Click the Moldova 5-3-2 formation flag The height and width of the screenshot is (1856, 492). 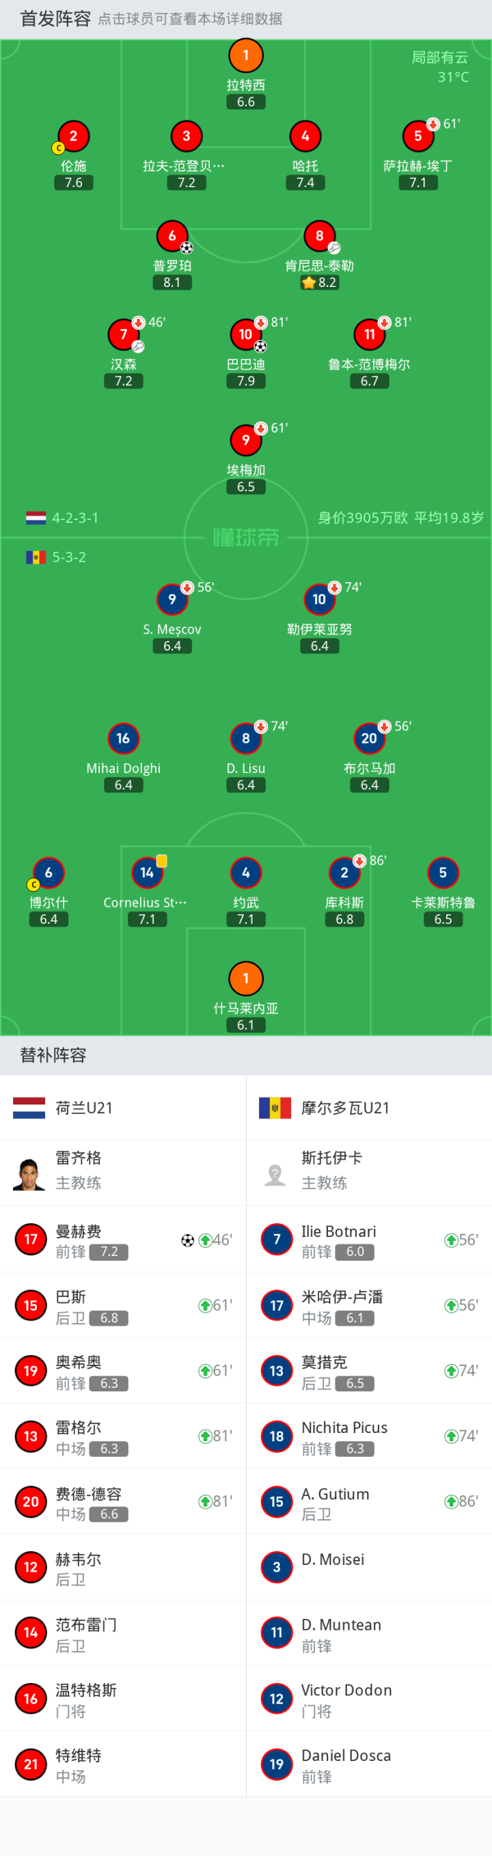[x=36, y=557]
